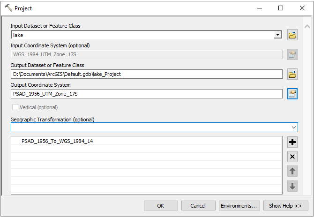Click the output dataset browse folder icon

click(x=292, y=74)
